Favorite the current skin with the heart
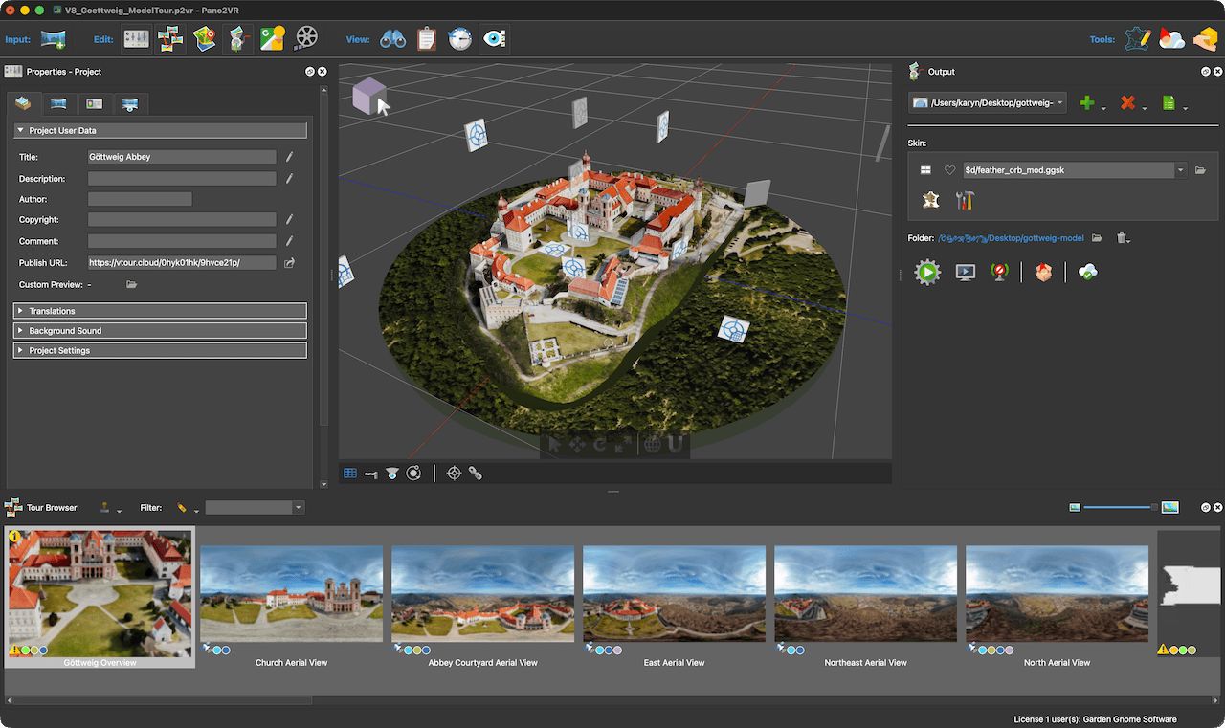Image resolution: width=1225 pixels, height=728 pixels. pyautogui.click(x=950, y=170)
